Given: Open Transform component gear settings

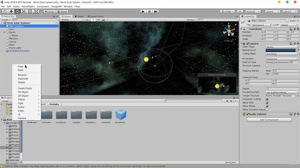Looking at the screenshot, I should tap(298, 29).
